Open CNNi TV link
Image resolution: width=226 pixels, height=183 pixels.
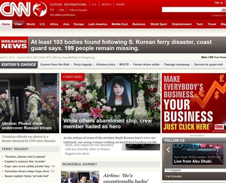click(61, 10)
